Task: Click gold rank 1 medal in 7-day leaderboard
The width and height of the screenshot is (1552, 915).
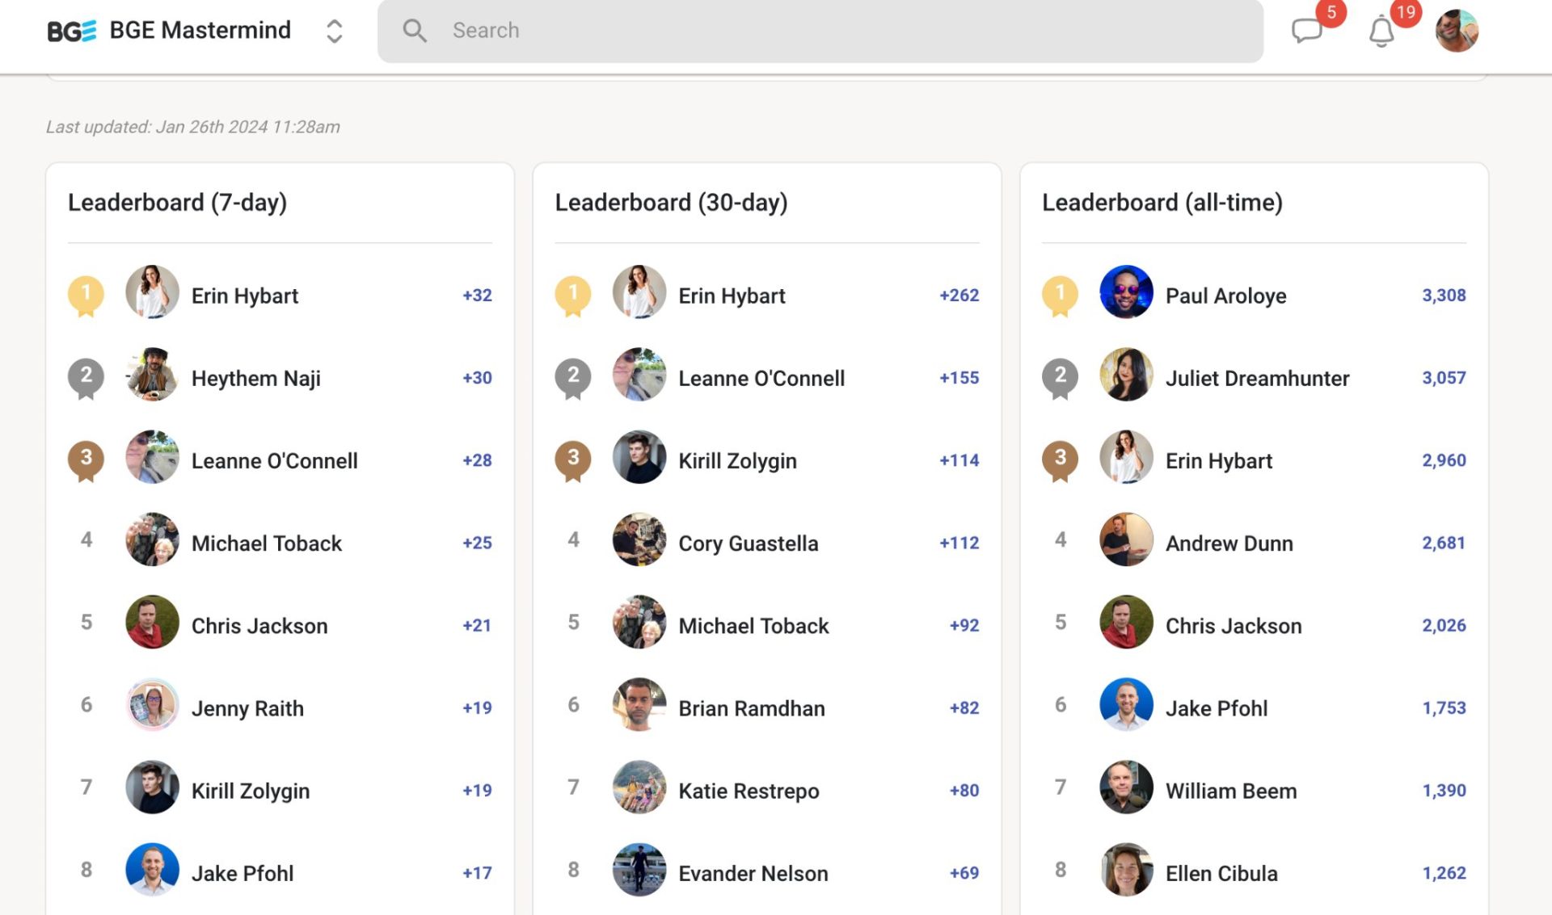Action: (x=86, y=296)
